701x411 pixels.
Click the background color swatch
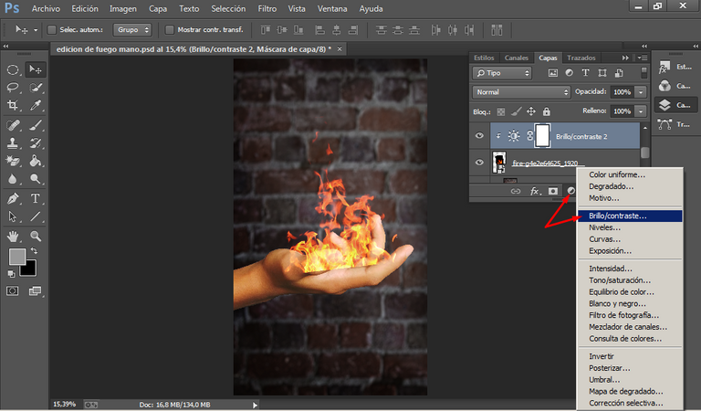pyautogui.click(x=30, y=269)
